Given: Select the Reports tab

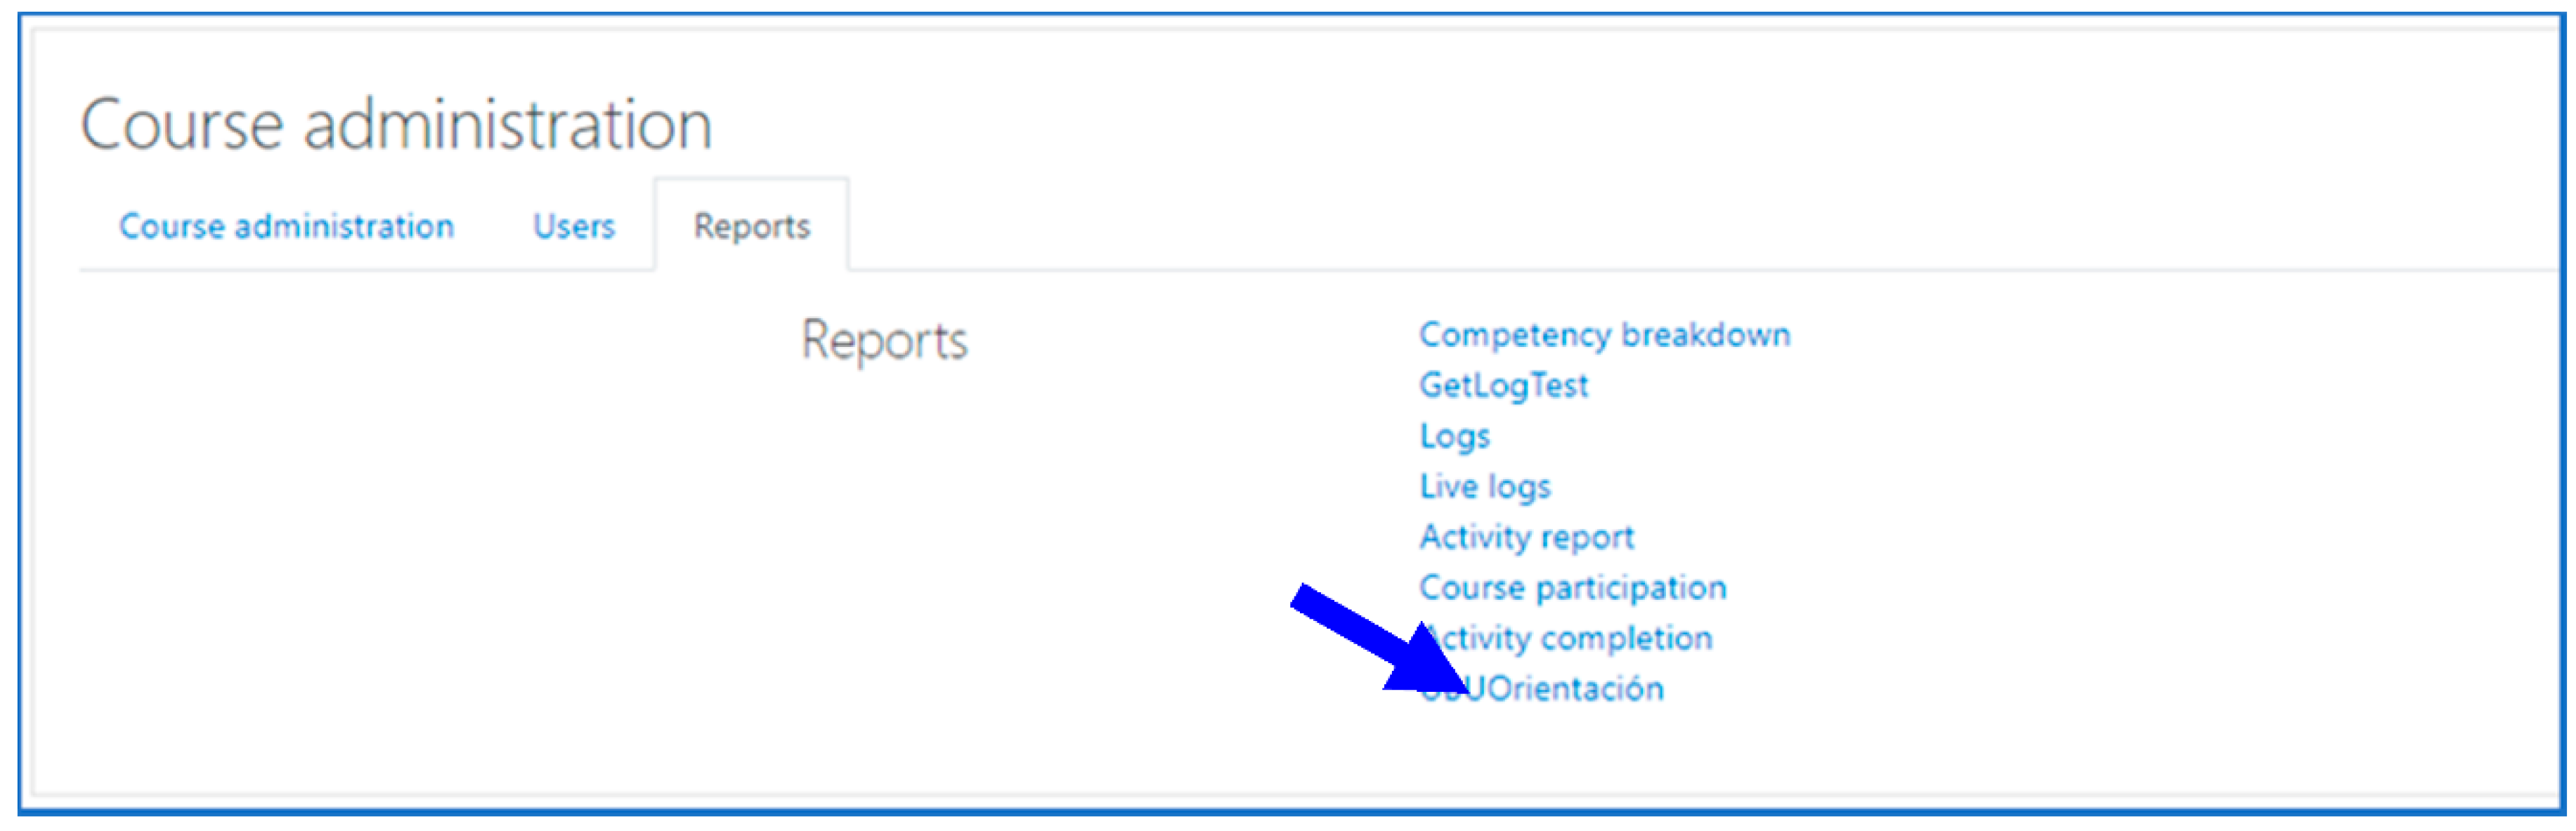Looking at the screenshot, I should pos(751,226).
